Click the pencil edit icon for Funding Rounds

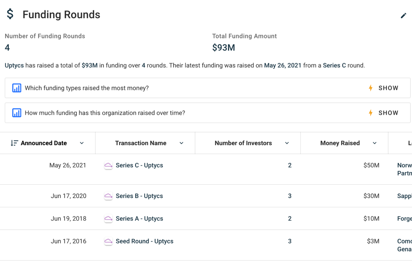click(x=403, y=16)
